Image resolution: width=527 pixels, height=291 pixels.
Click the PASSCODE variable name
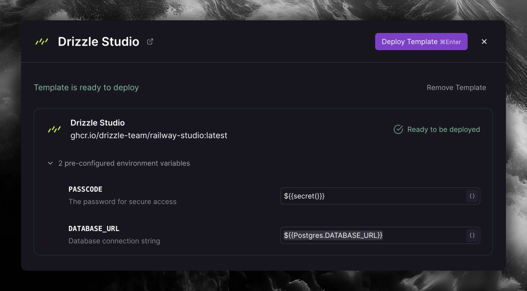click(x=85, y=189)
